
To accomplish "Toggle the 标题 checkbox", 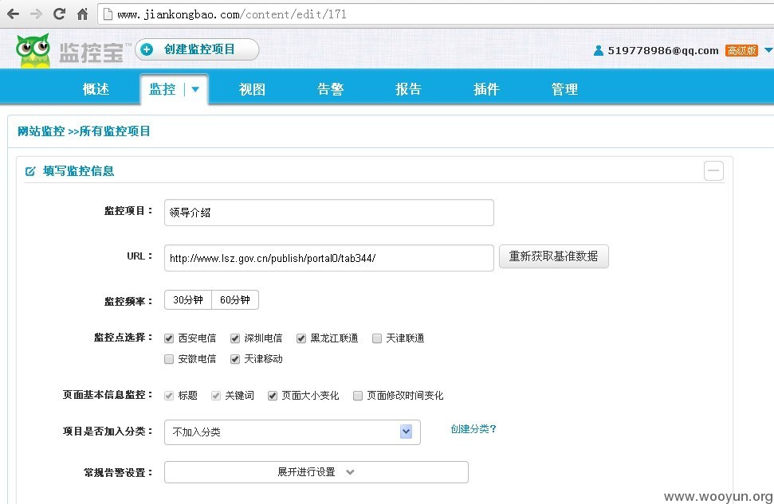I will [169, 396].
